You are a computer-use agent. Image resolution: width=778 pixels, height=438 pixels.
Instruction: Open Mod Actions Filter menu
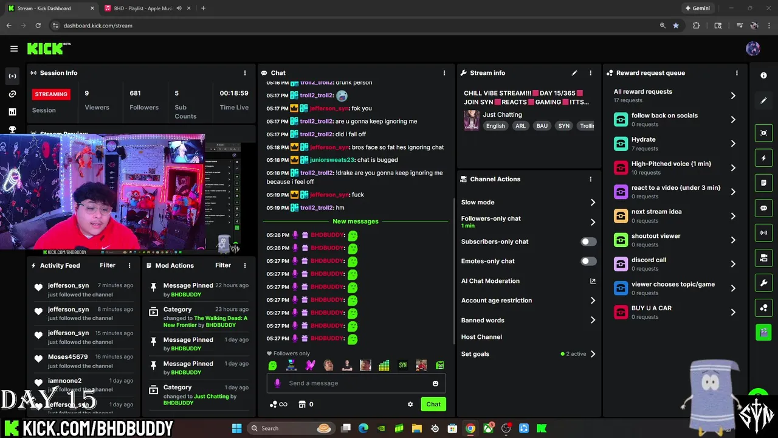click(223, 265)
